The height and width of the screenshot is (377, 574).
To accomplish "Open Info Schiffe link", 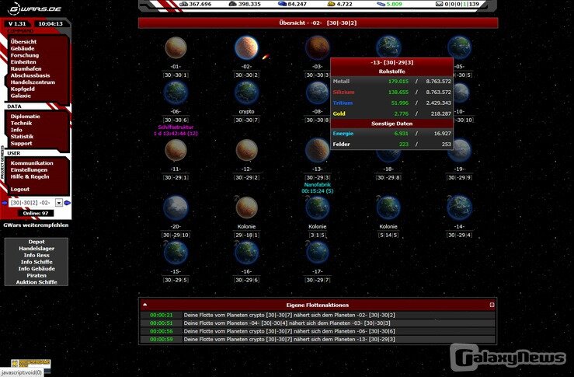I will tap(37, 262).
